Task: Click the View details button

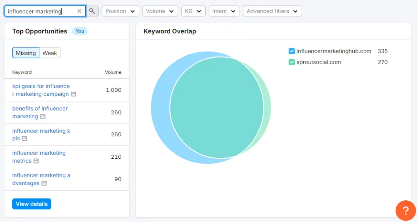Action: click(31, 204)
